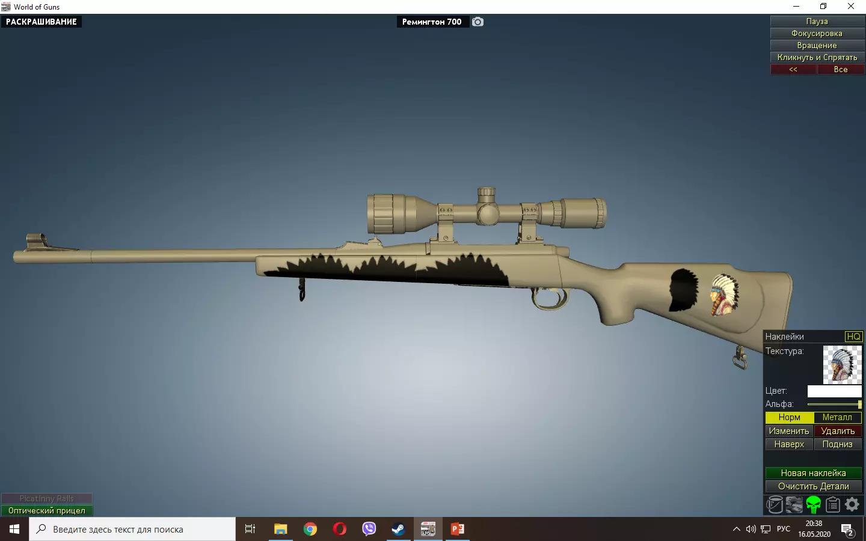This screenshot has width=866, height=541.
Task: Click the Indian chief texture thumbnail
Action: [842, 364]
